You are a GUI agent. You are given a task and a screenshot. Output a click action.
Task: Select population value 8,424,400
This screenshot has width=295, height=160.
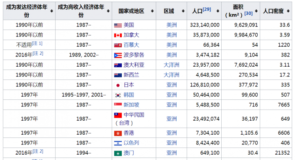tap(208, 143)
